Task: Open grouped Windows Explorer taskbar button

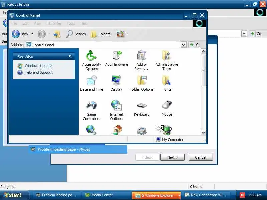Action: 156,195
